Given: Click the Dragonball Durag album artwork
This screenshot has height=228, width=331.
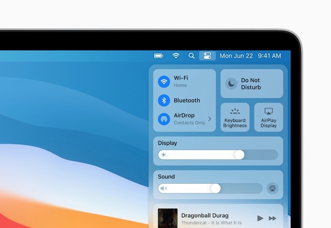Looking at the screenshot, I should [x=168, y=218].
